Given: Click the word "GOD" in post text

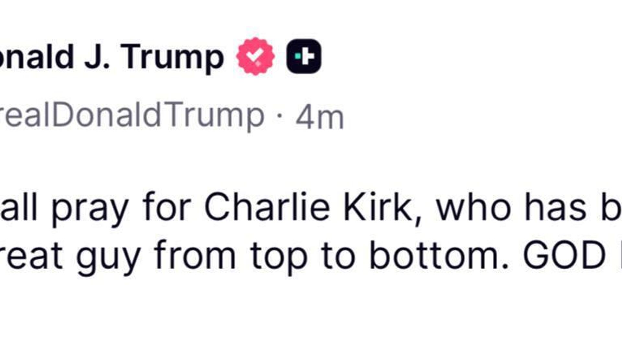Looking at the screenshot, I should [564, 255].
